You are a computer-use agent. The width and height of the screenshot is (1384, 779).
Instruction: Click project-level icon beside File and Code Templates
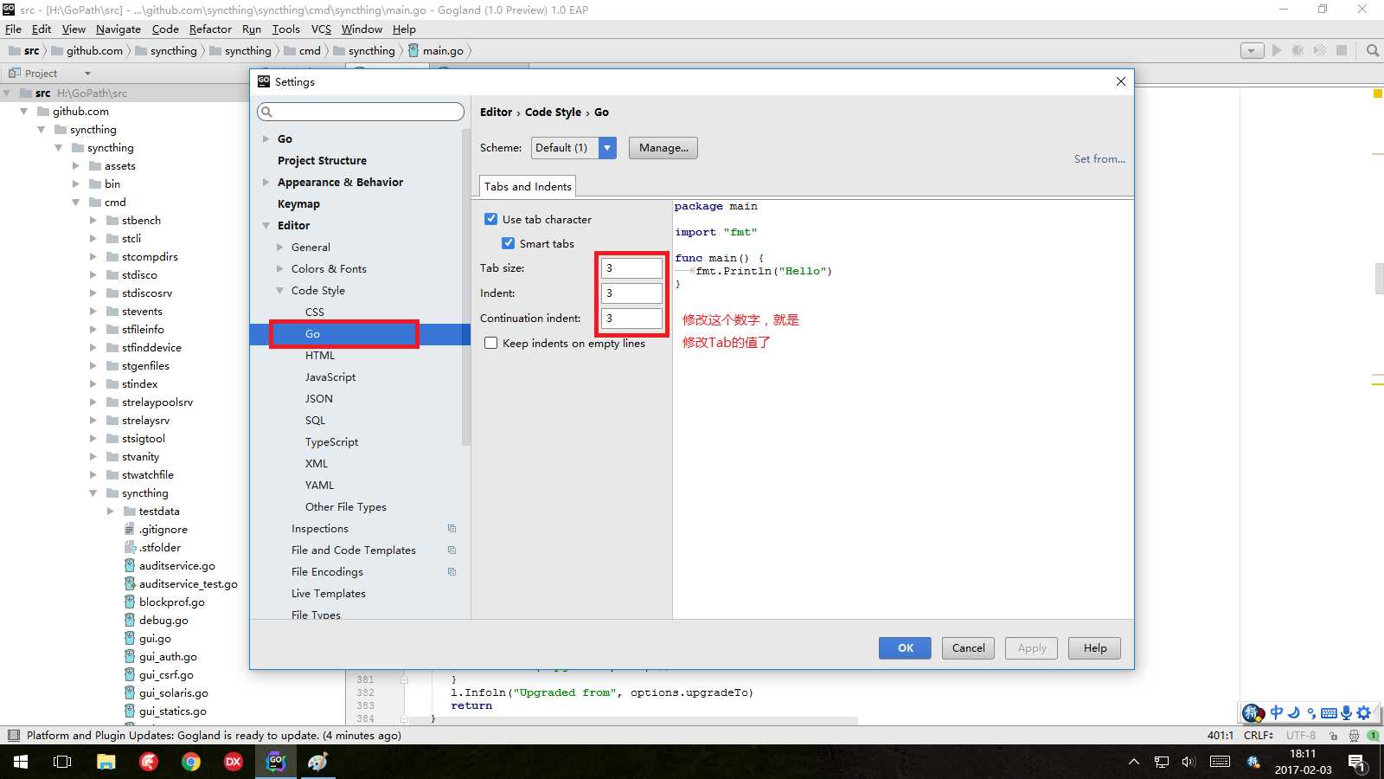click(452, 550)
